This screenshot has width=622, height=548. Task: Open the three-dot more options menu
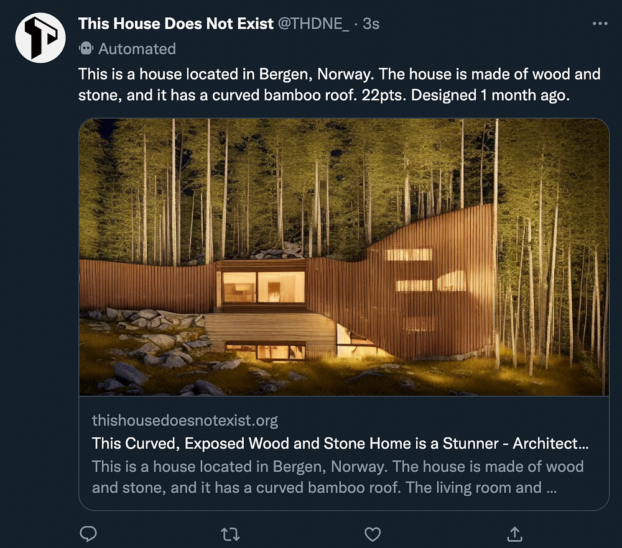[x=600, y=24]
